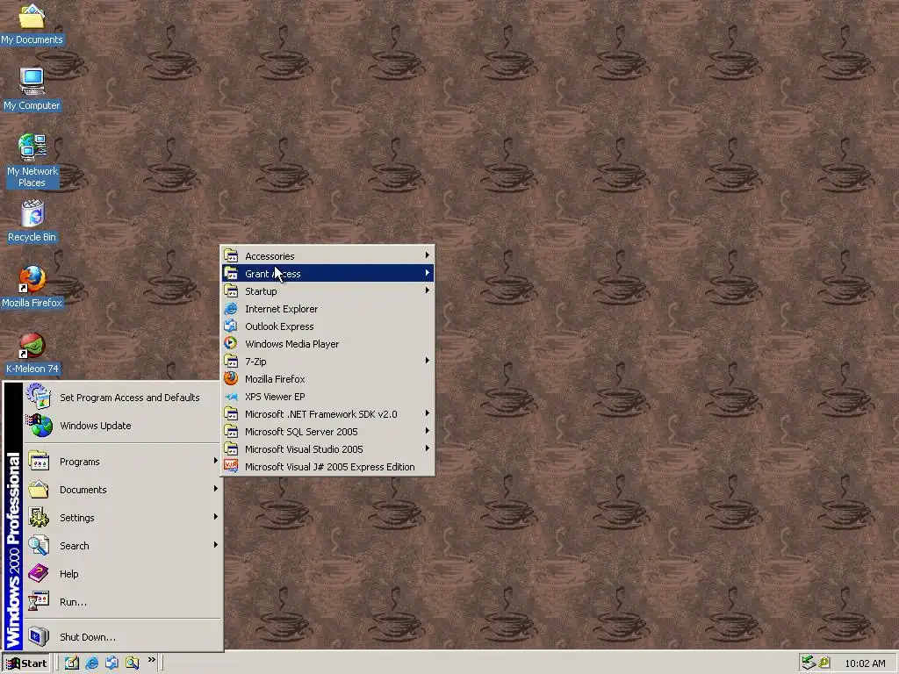The image size is (899, 674).
Task: Launch Windows Media Player from the Programs menu
Action: point(328,344)
